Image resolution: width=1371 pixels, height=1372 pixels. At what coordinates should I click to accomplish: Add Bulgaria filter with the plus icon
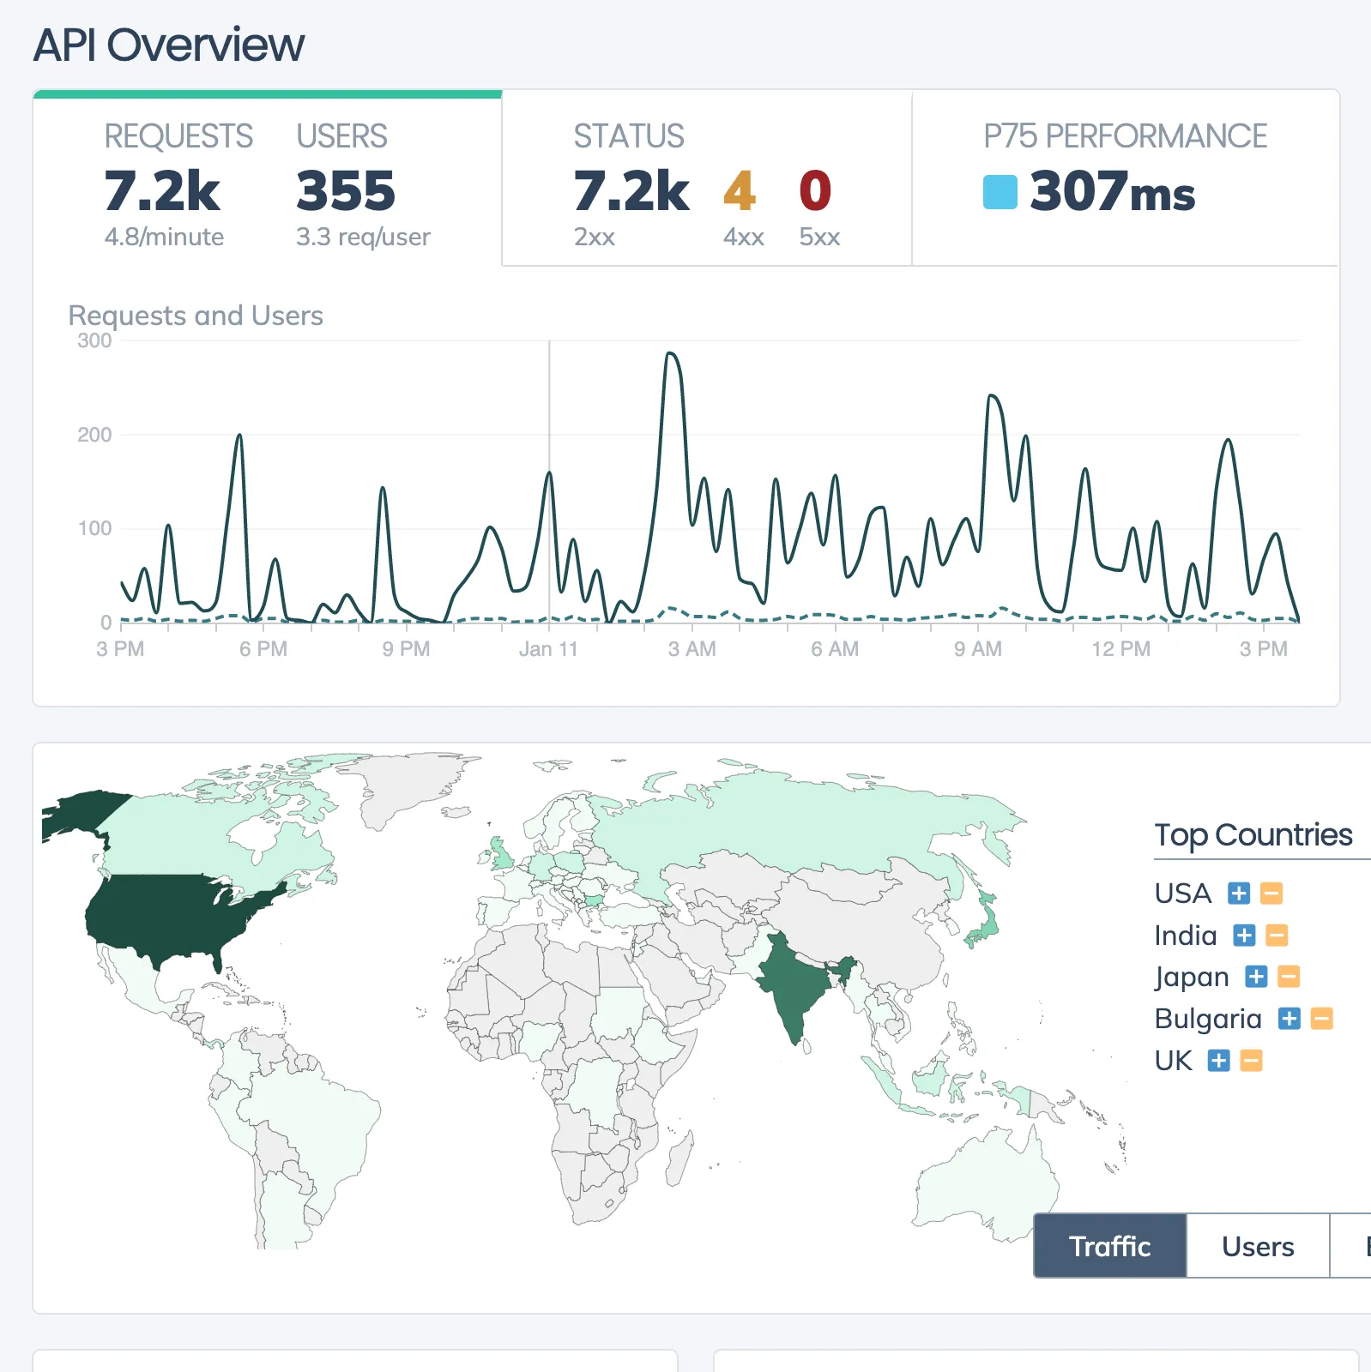(1289, 1019)
